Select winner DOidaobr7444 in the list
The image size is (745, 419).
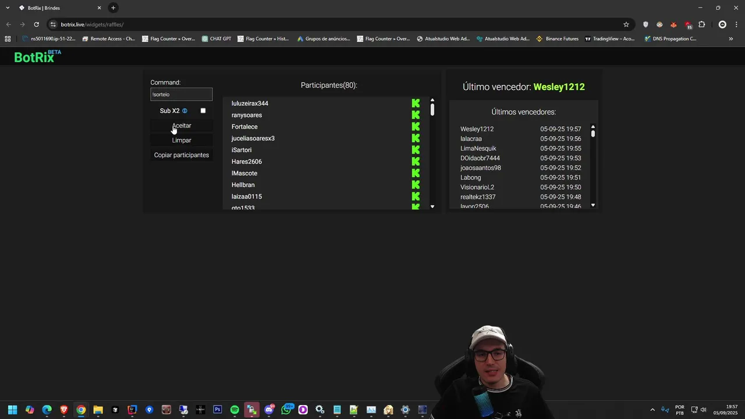[x=480, y=158]
